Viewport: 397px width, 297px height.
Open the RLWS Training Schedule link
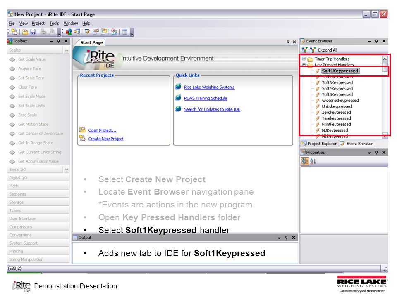pyautogui.click(x=206, y=98)
